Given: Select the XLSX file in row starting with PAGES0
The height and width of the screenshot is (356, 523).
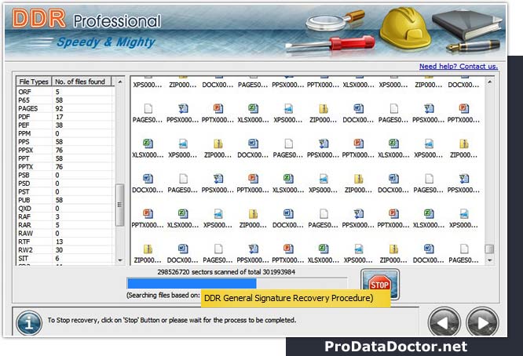Looking at the screenshot, I should tap(253, 113).
